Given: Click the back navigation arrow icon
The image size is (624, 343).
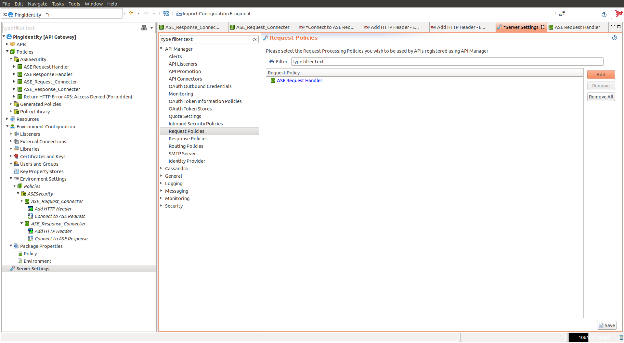Looking at the screenshot, I should click(x=131, y=13).
